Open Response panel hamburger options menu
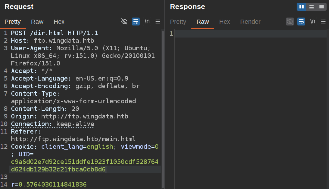The image size is (329, 189). 323,22
